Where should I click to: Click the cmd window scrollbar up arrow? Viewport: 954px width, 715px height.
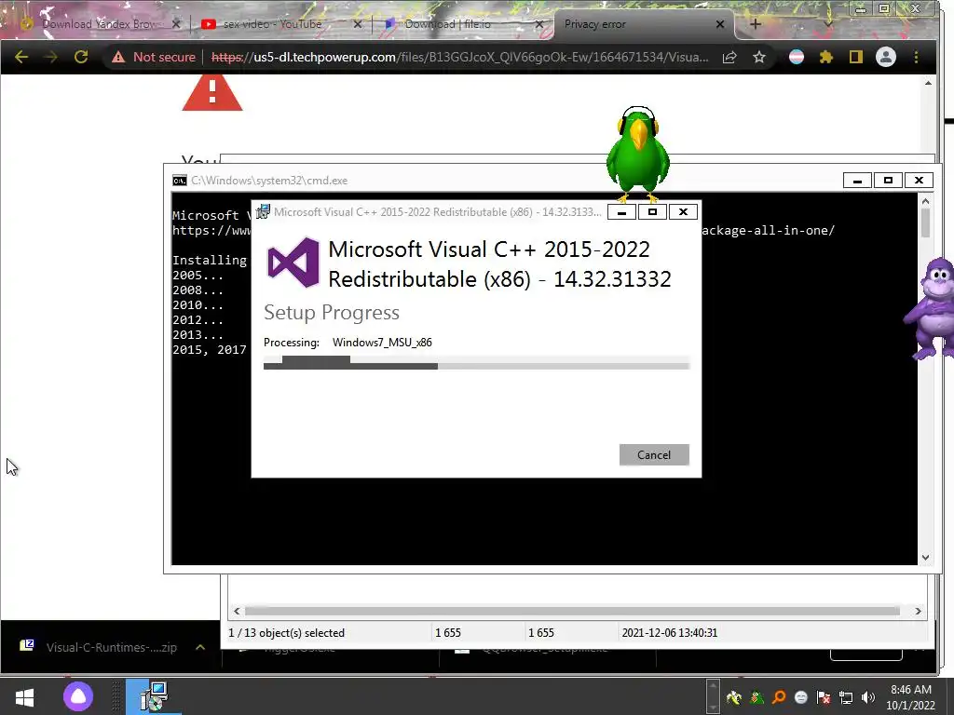coord(925,201)
